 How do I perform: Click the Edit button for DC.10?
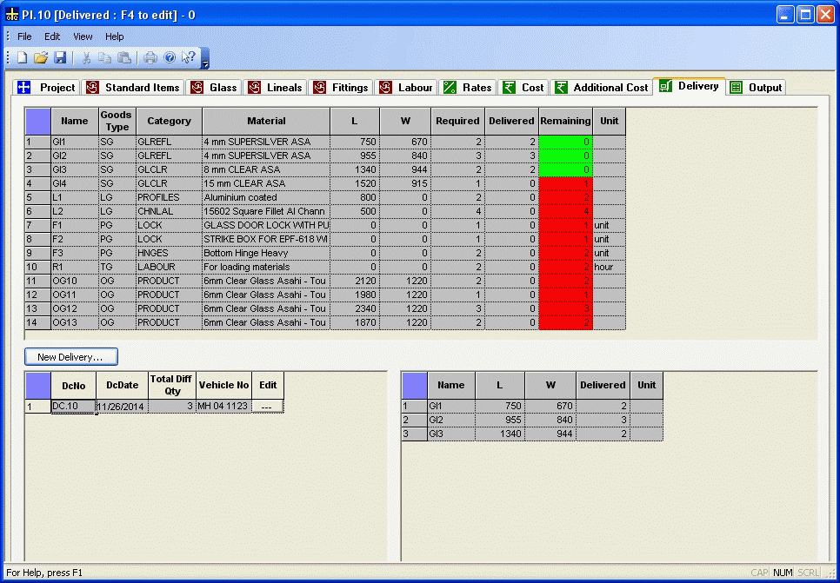click(268, 407)
